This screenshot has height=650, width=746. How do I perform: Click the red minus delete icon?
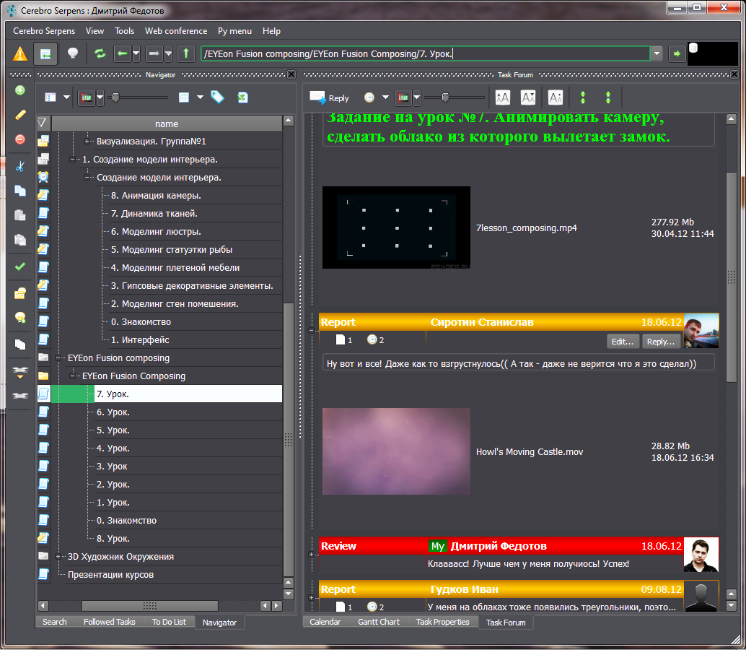pos(20,139)
